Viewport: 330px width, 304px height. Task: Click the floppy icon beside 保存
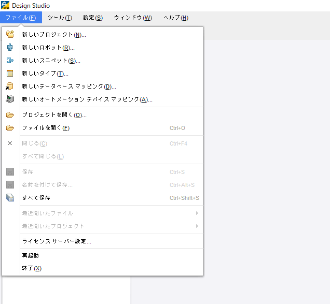coord(10,171)
